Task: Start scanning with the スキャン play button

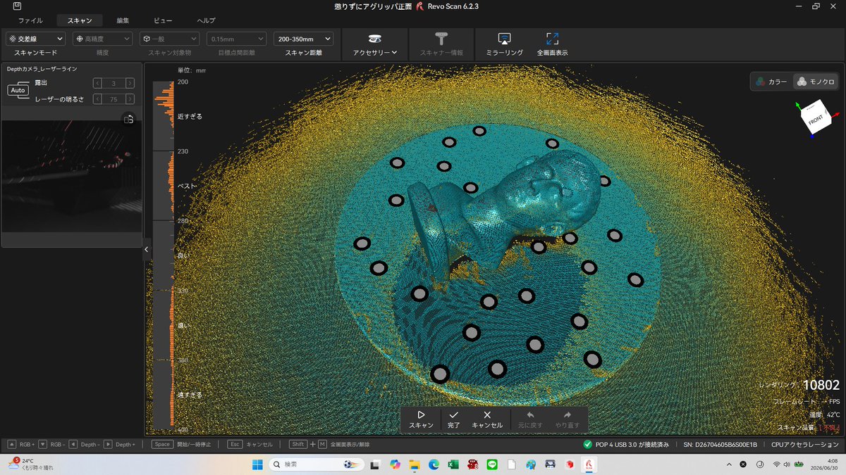Action: 421,419
